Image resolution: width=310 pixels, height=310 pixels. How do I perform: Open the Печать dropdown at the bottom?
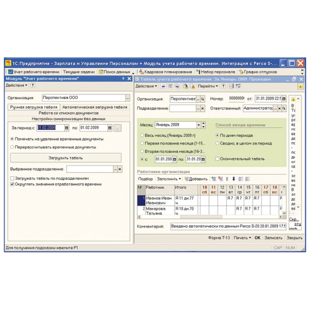(x=242, y=238)
